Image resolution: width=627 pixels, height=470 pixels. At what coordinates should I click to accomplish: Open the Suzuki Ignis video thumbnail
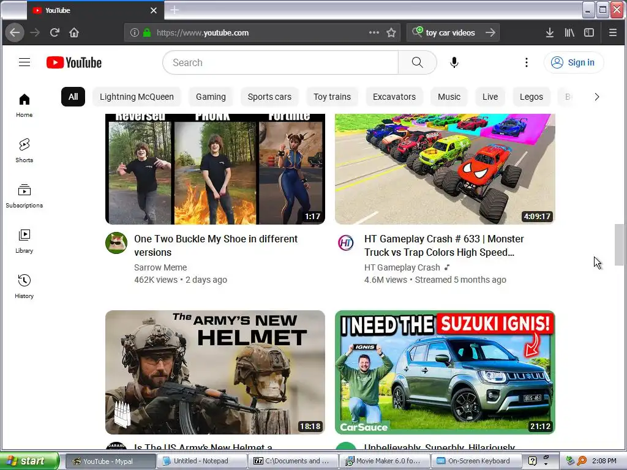pyautogui.click(x=445, y=372)
